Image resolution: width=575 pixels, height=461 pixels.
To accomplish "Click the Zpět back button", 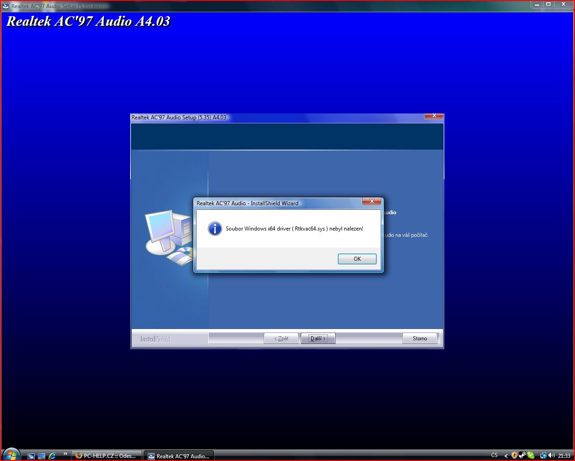I will tap(281, 339).
